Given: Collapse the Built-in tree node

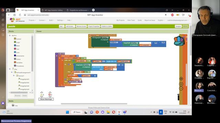Looking at the screenshot, I should pyautogui.click(x=10, y=36).
